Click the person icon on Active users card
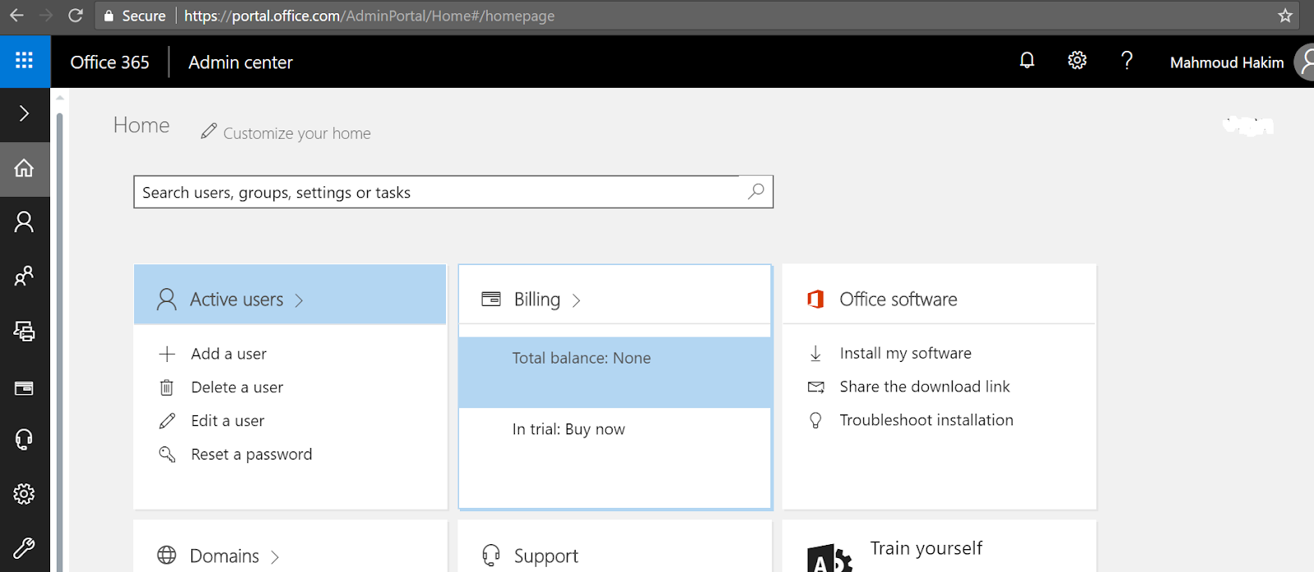 [x=167, y=299]
